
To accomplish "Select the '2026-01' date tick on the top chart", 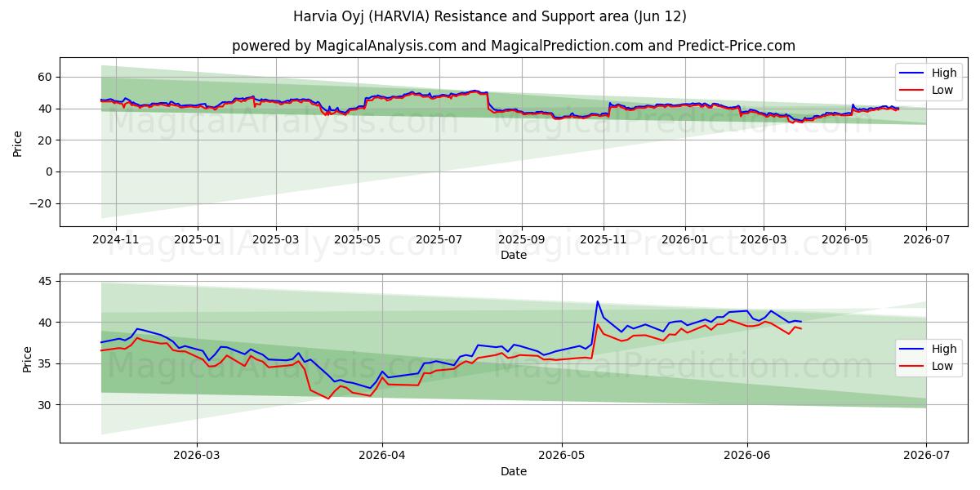I will click(x=684, y=241).
